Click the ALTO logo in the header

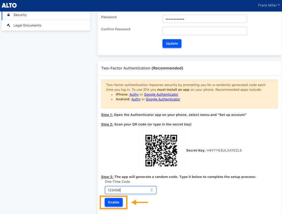pyautogui.click(x=9, y=5)
